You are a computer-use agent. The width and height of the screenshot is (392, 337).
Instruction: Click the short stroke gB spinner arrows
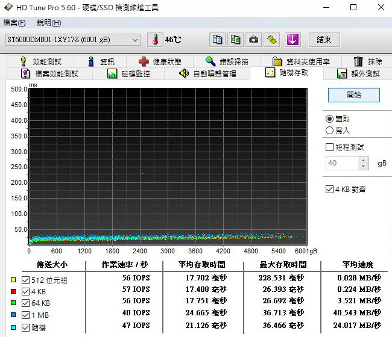tap(363, 163)
